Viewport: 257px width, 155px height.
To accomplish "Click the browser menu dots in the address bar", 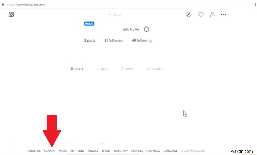I will [x=255, y=5].
